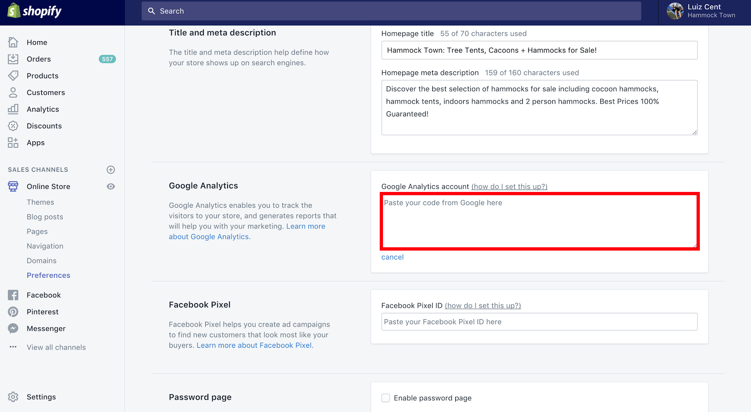Focus the top Search field
Screen dimensions: 751x412
pos(391,11)
